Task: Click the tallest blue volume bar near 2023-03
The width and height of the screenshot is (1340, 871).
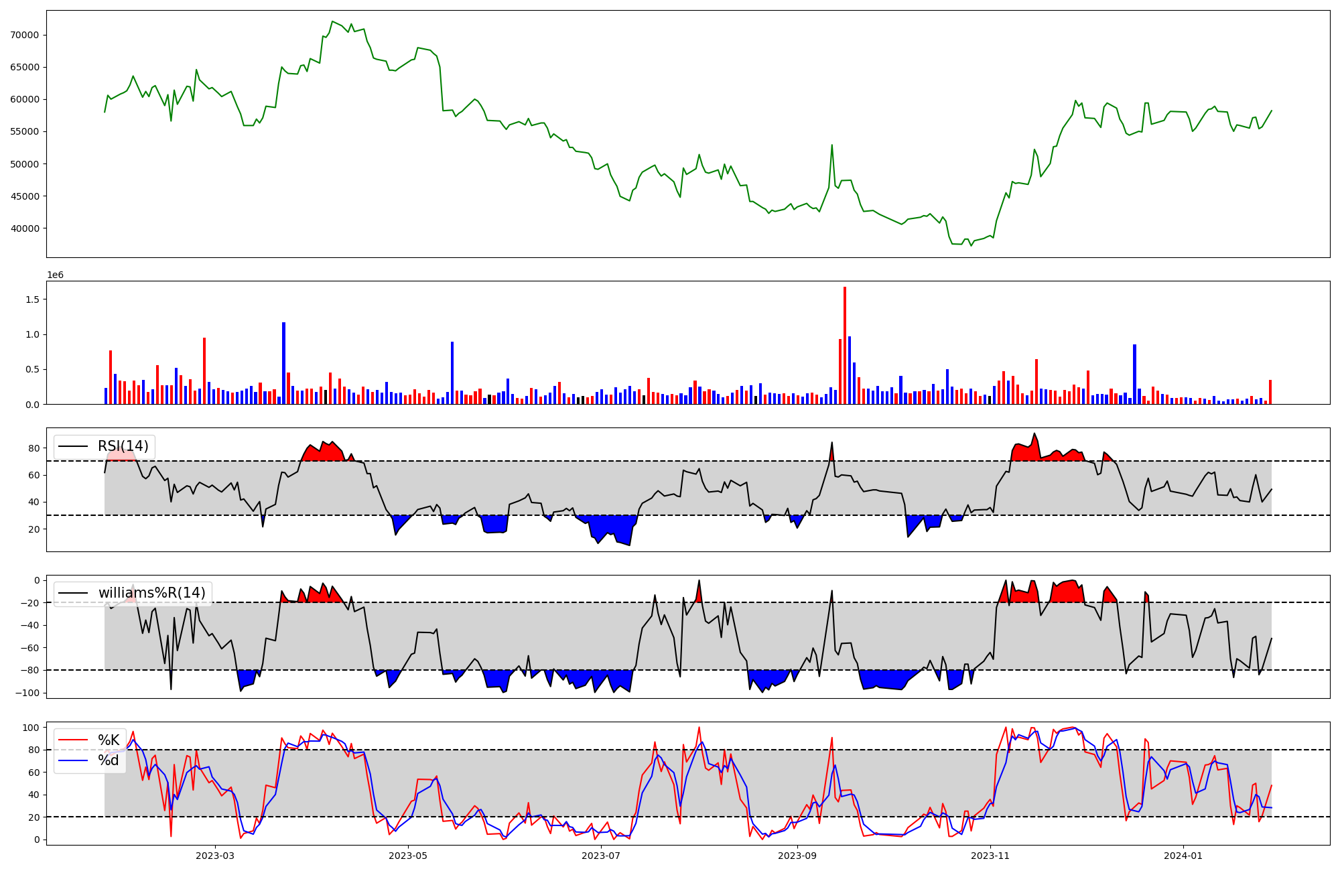Action: [x=283, y=363]
